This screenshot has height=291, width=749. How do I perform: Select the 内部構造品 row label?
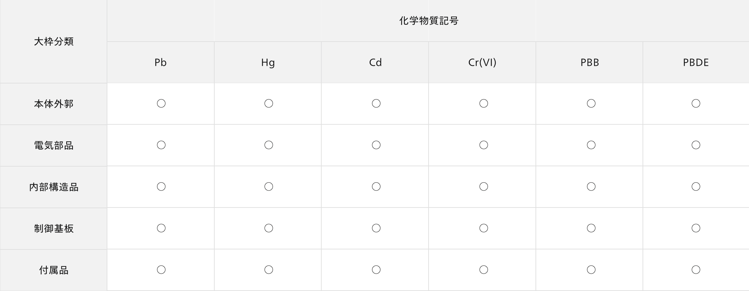[x=53, y=187]
